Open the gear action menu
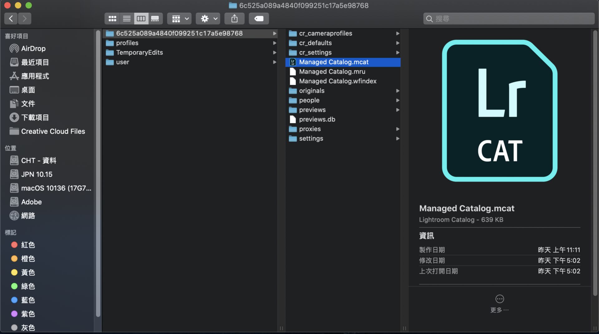This screenshot has height=334, width=599. pyautogui.click(x=207, y=18)
